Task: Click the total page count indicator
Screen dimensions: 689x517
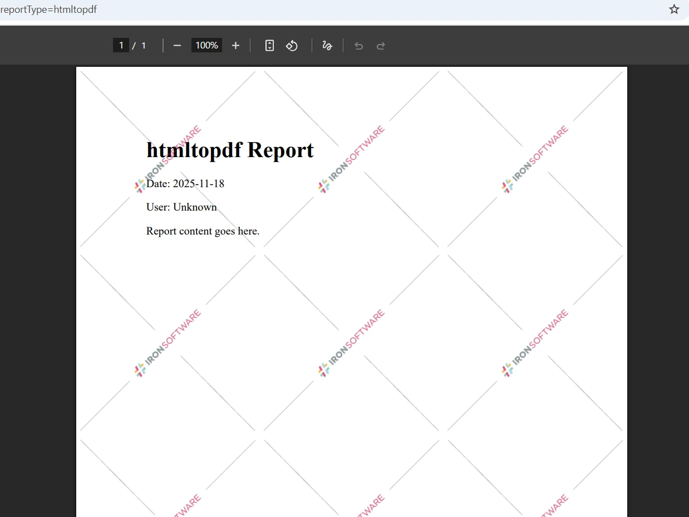Action: point(143,45)
